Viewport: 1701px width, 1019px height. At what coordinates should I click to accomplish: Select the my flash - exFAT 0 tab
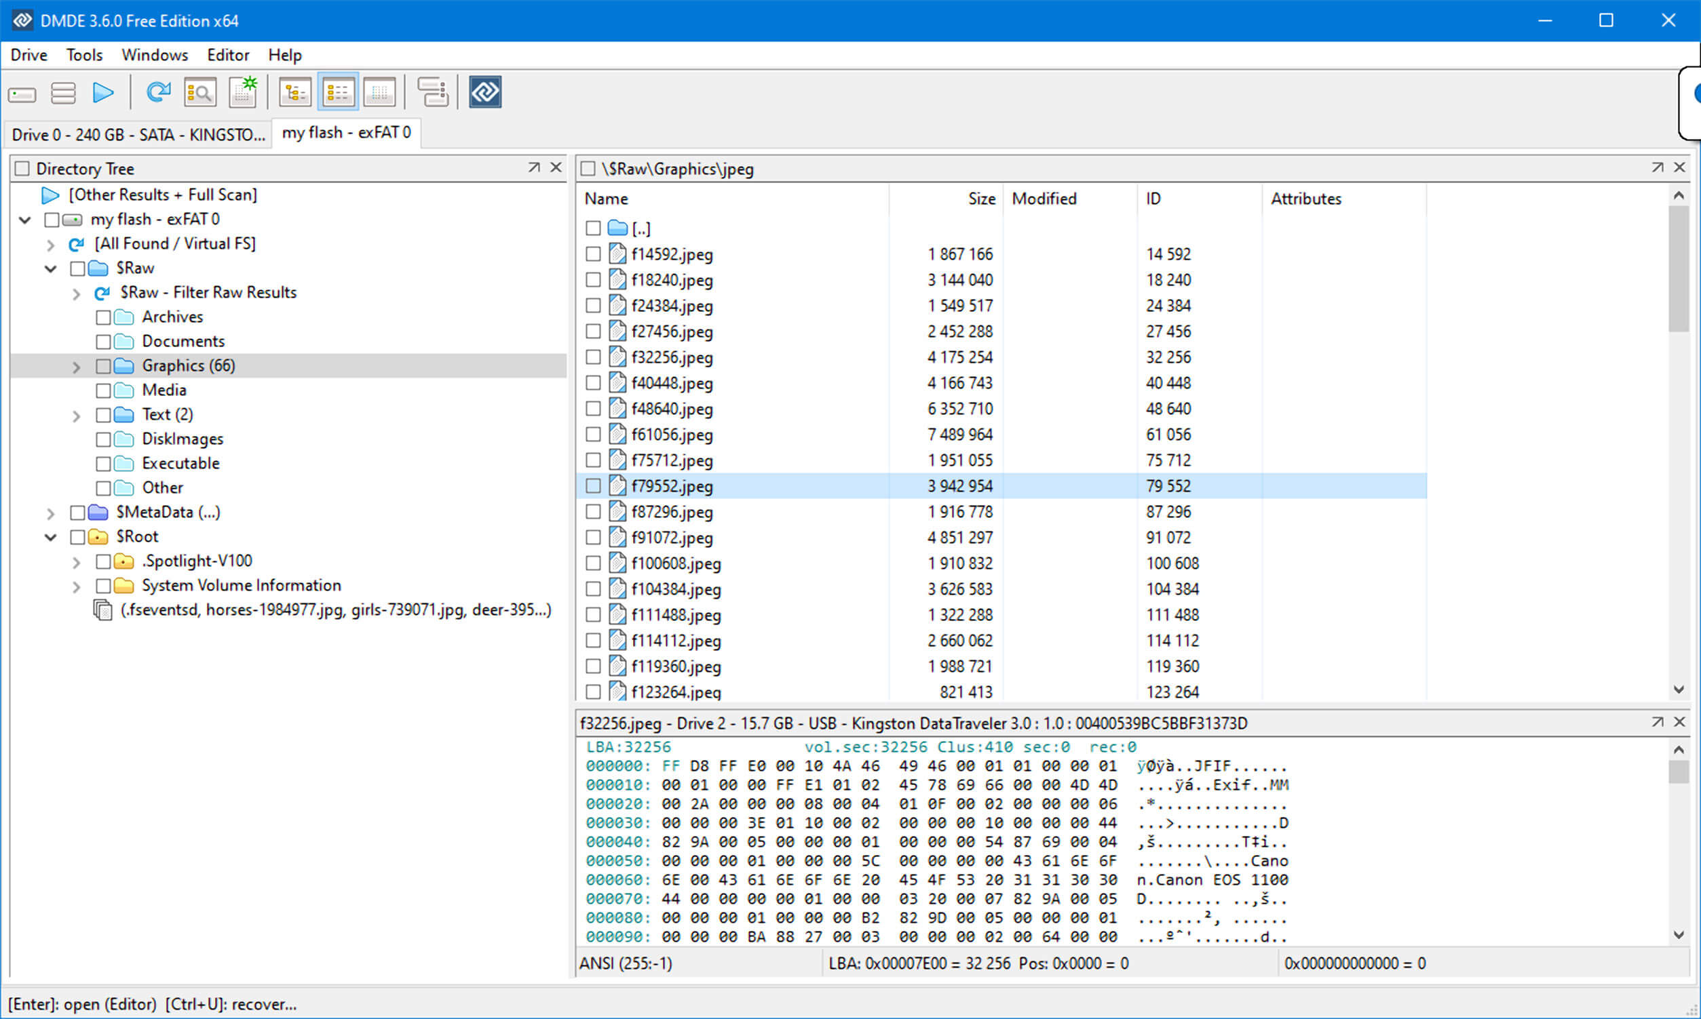pyautogui.click(x=346, y=132)
